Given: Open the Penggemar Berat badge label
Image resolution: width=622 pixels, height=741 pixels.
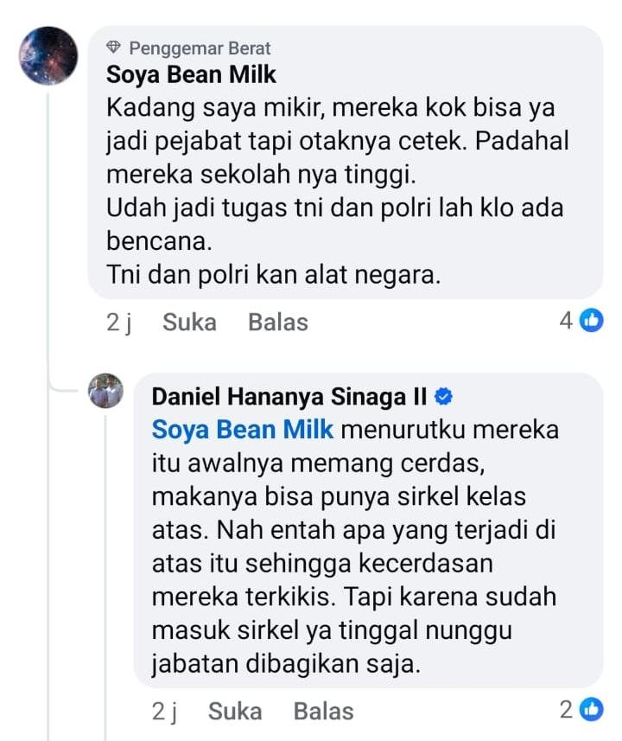Looking at the screenshot, I should point(200,48).
